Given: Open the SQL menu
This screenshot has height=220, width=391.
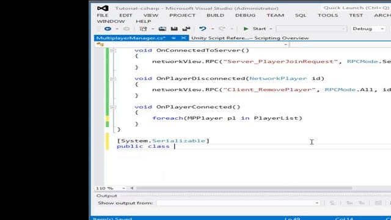Looking at the screenshot, I should (301, 15).
